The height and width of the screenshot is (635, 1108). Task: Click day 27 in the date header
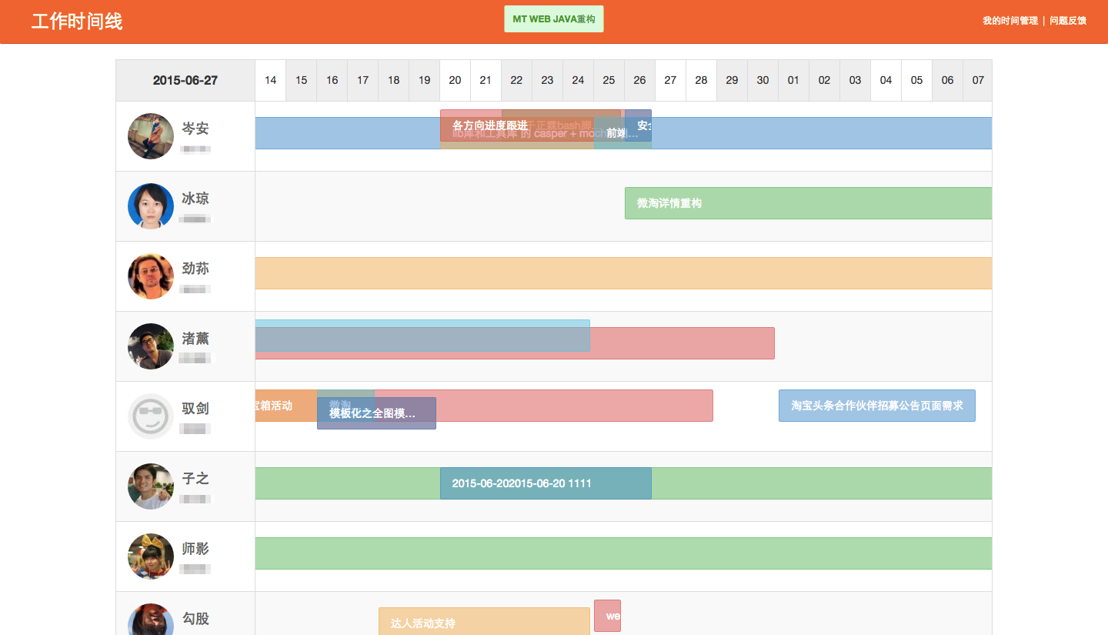tap(670, 80)
